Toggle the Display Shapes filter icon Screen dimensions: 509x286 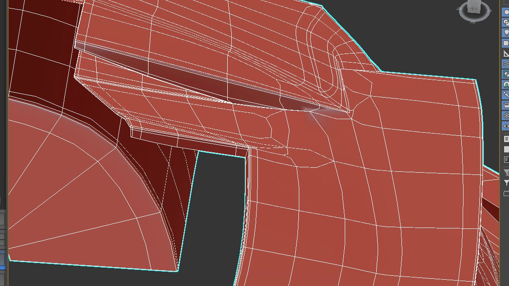(506, 22)
